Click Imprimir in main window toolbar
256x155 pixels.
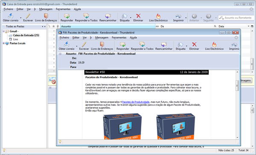click(x=178, y=18)
